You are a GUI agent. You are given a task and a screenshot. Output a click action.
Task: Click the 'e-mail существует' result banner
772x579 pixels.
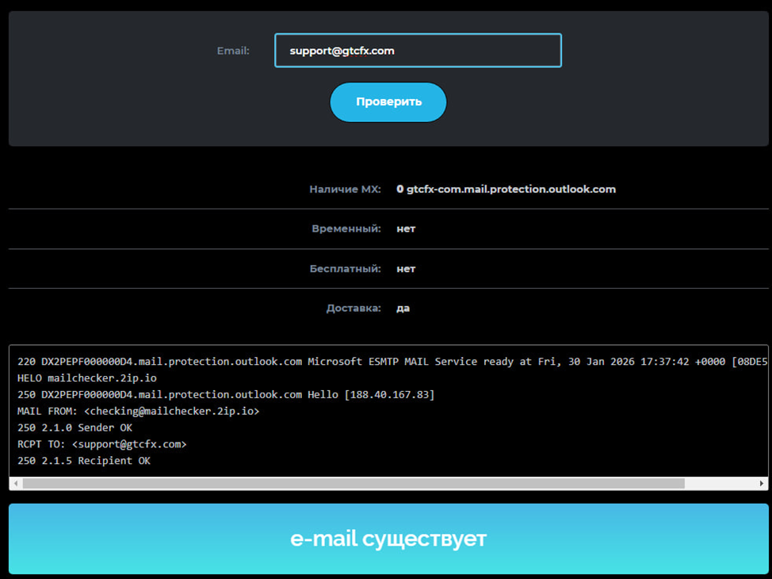388,539
